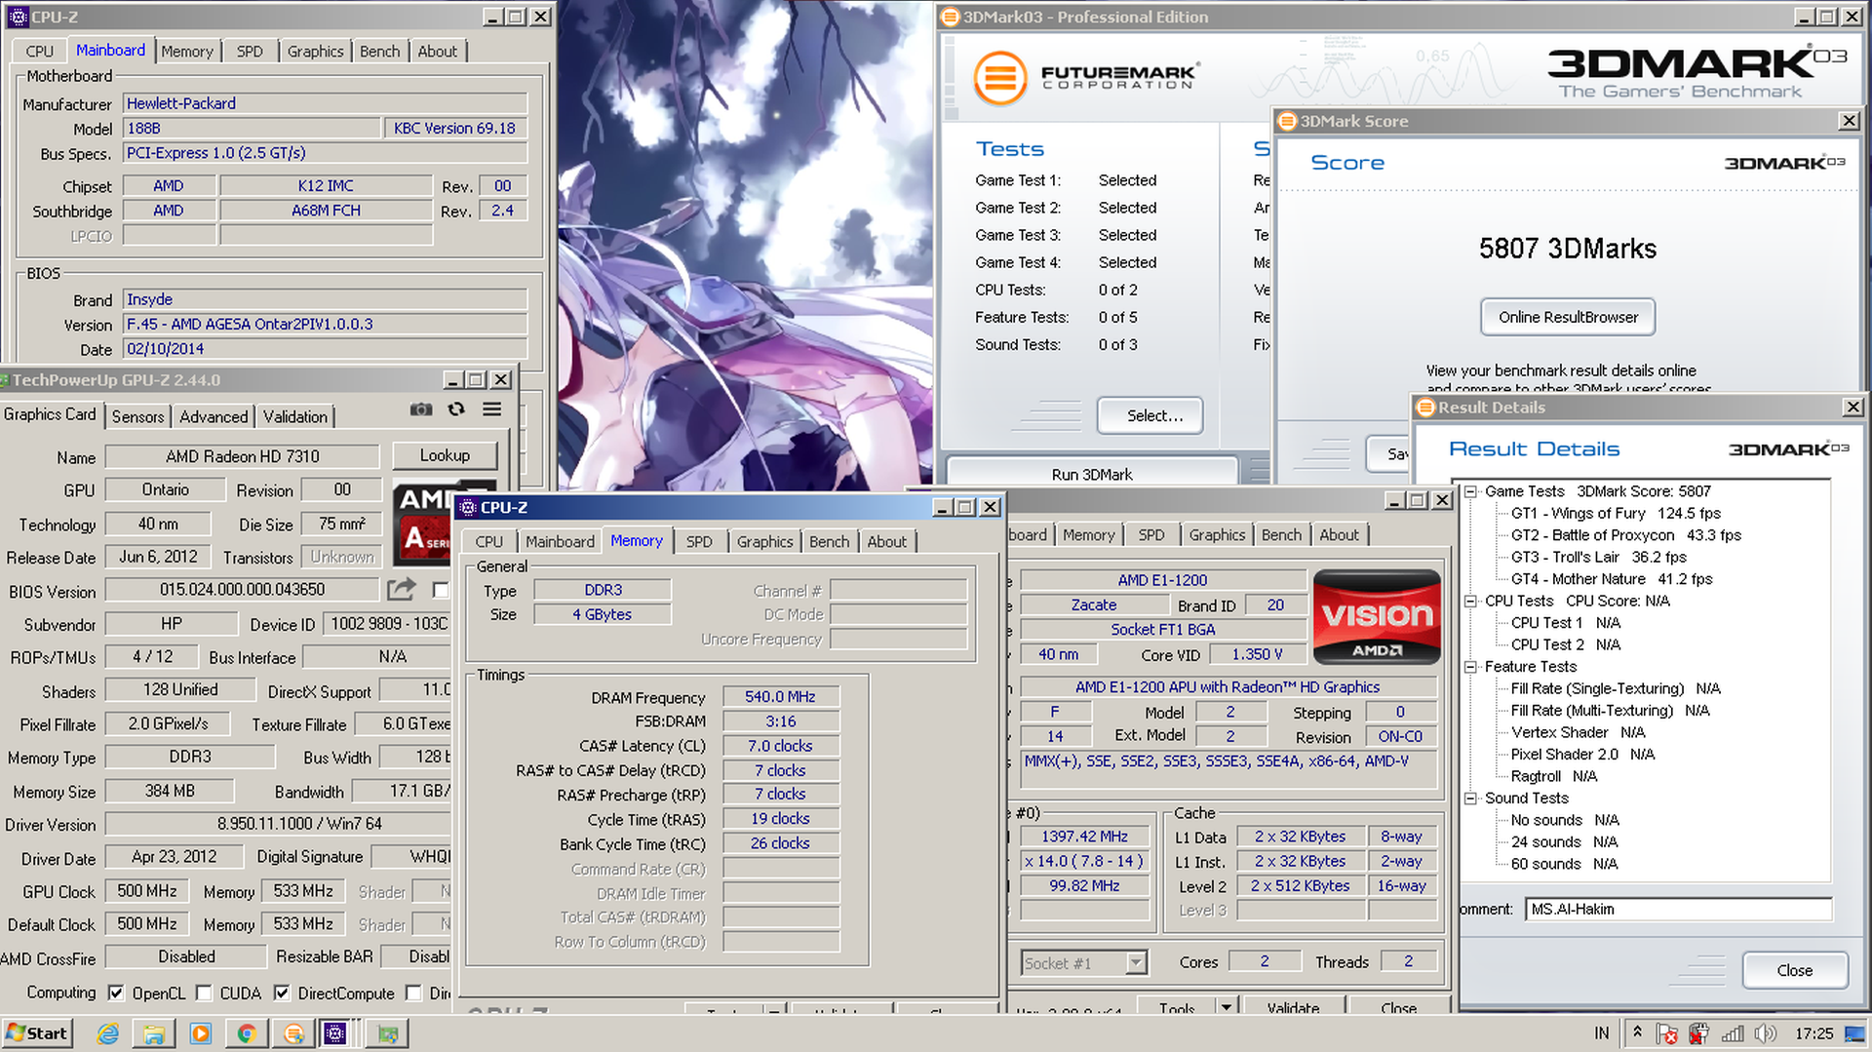Open Windows Explorer from the taskbar
1872x1052 pixels.
point(154,1033)
